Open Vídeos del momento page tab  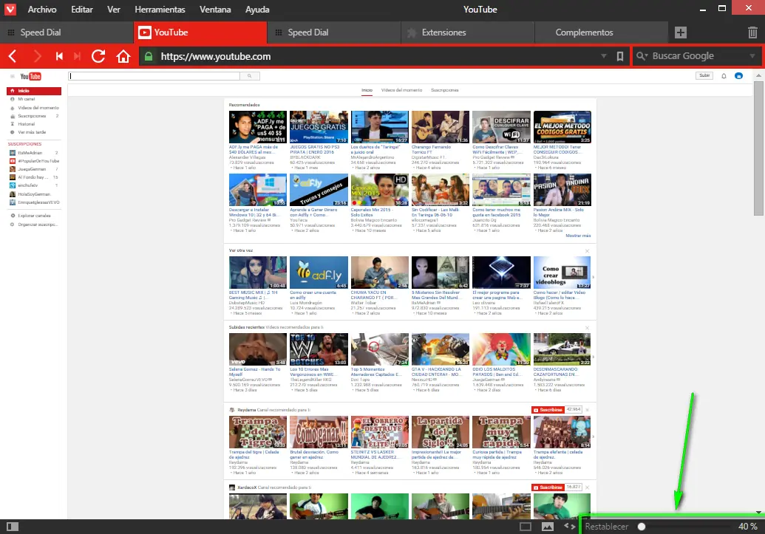(401, 90)
